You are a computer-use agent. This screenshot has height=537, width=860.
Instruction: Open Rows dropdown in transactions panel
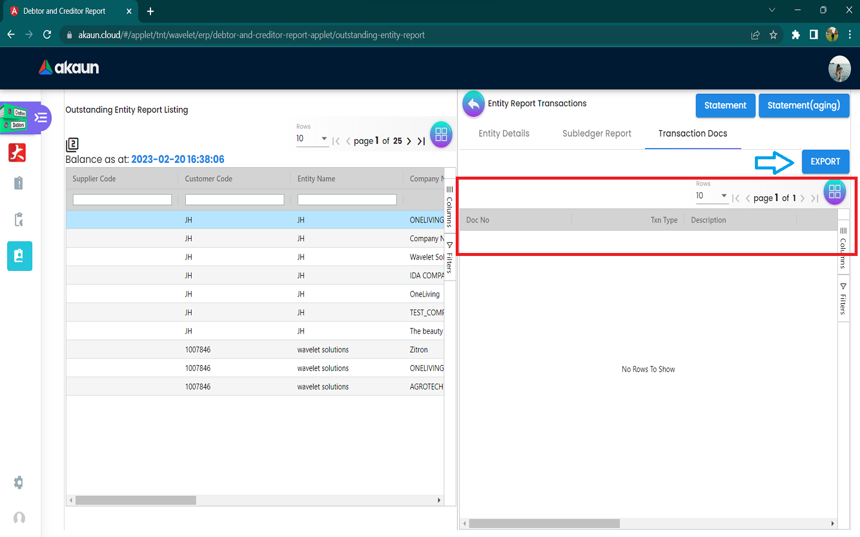[x=711, y=196]
